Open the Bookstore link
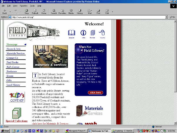 (x=12, y=71)
